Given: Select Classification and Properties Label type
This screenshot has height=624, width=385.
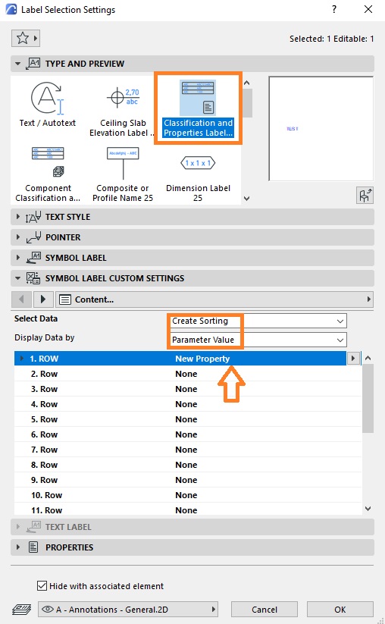Looking at the screenshot, I should click(198, 108).
